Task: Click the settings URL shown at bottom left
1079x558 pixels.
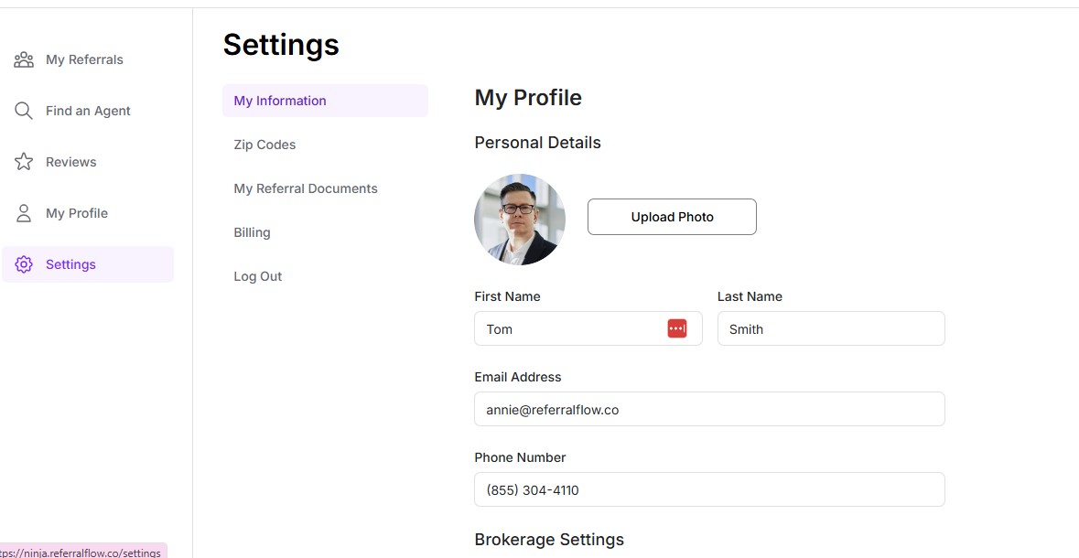Action: [82, 552]
